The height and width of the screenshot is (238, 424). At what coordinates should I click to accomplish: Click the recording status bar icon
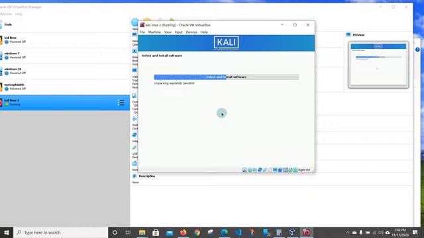coord(280,170)
